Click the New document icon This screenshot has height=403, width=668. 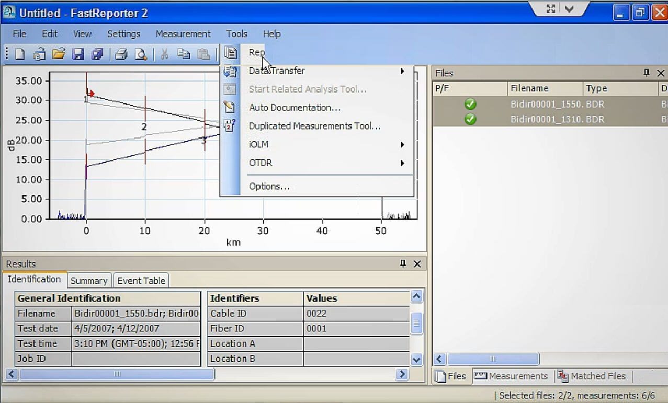(x=19, y=53)
